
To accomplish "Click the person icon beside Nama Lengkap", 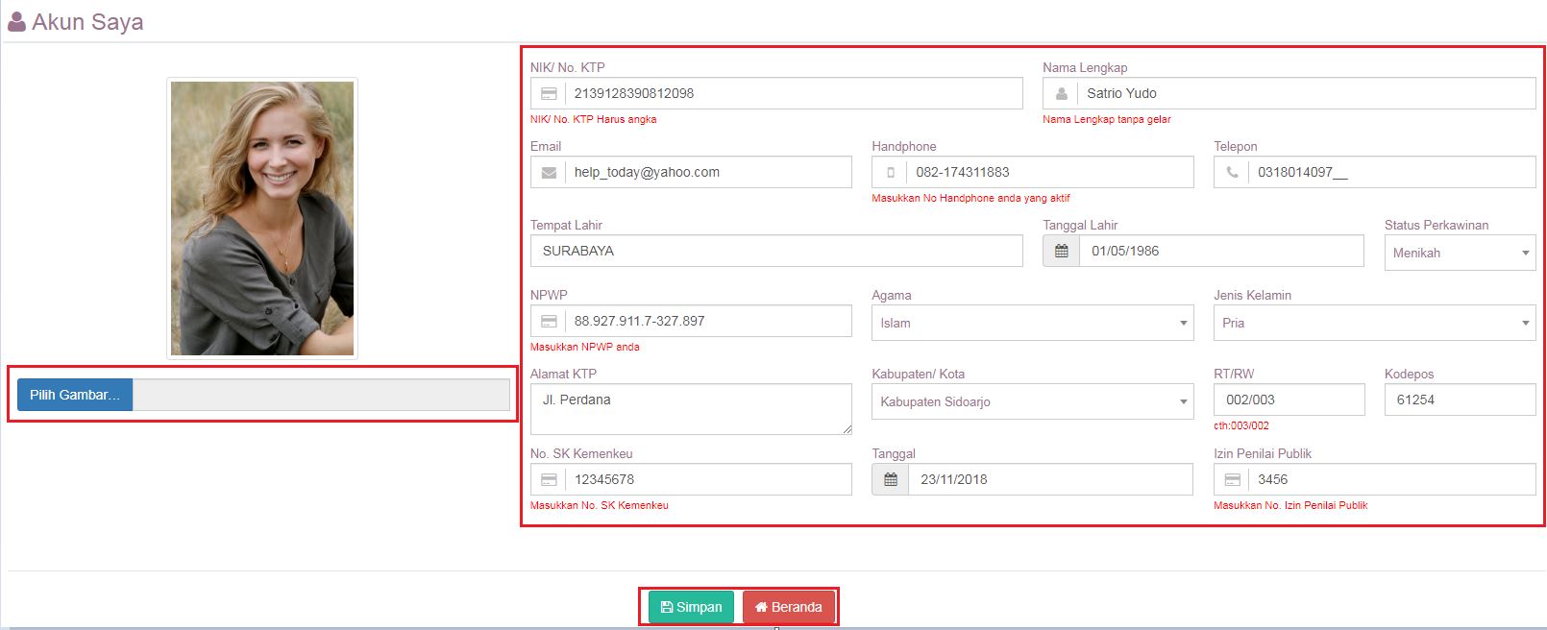I will [1061, 94].
